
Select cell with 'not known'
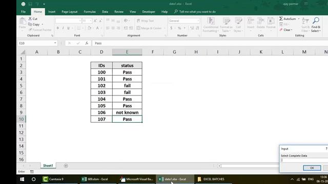[x=127, y=112]
